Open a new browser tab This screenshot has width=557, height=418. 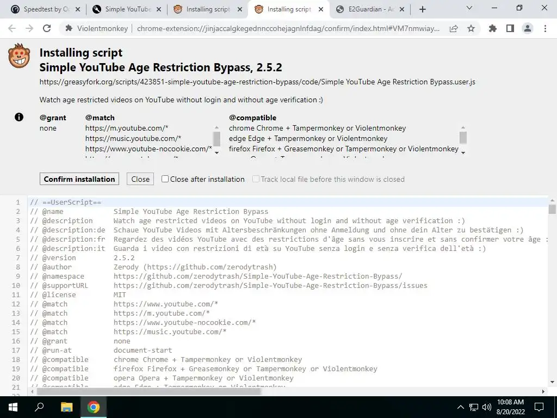[x=422, y=9]
